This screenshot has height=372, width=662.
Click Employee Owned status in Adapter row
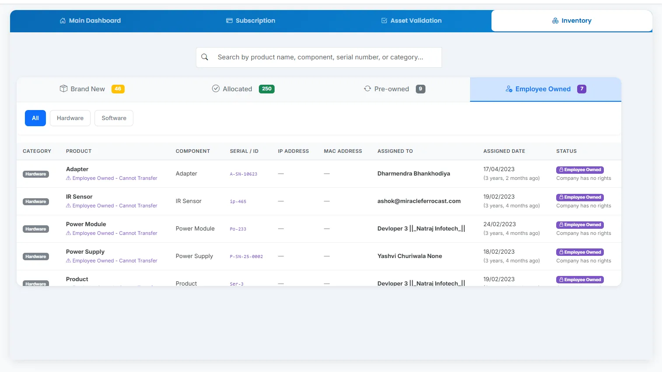[580, 170]
